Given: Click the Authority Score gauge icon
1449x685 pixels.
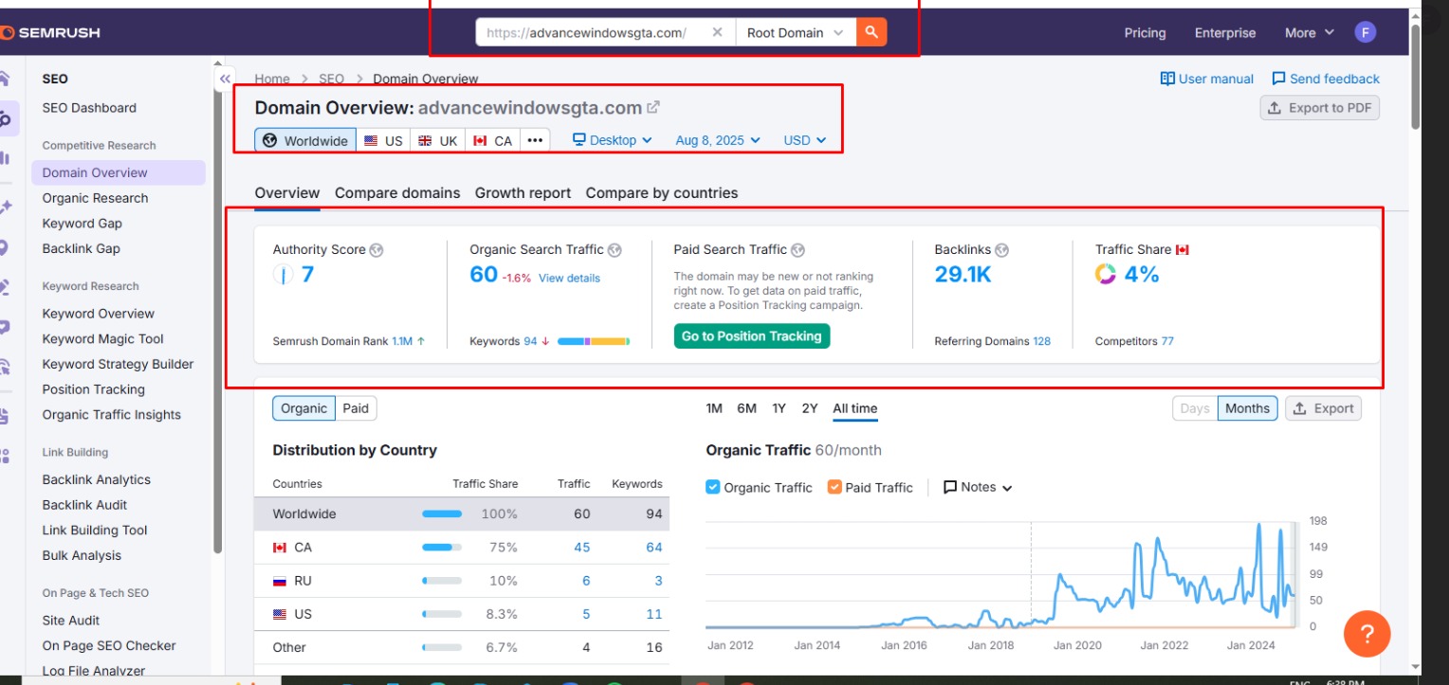Looking at the screenshot, I should (283, 275).
